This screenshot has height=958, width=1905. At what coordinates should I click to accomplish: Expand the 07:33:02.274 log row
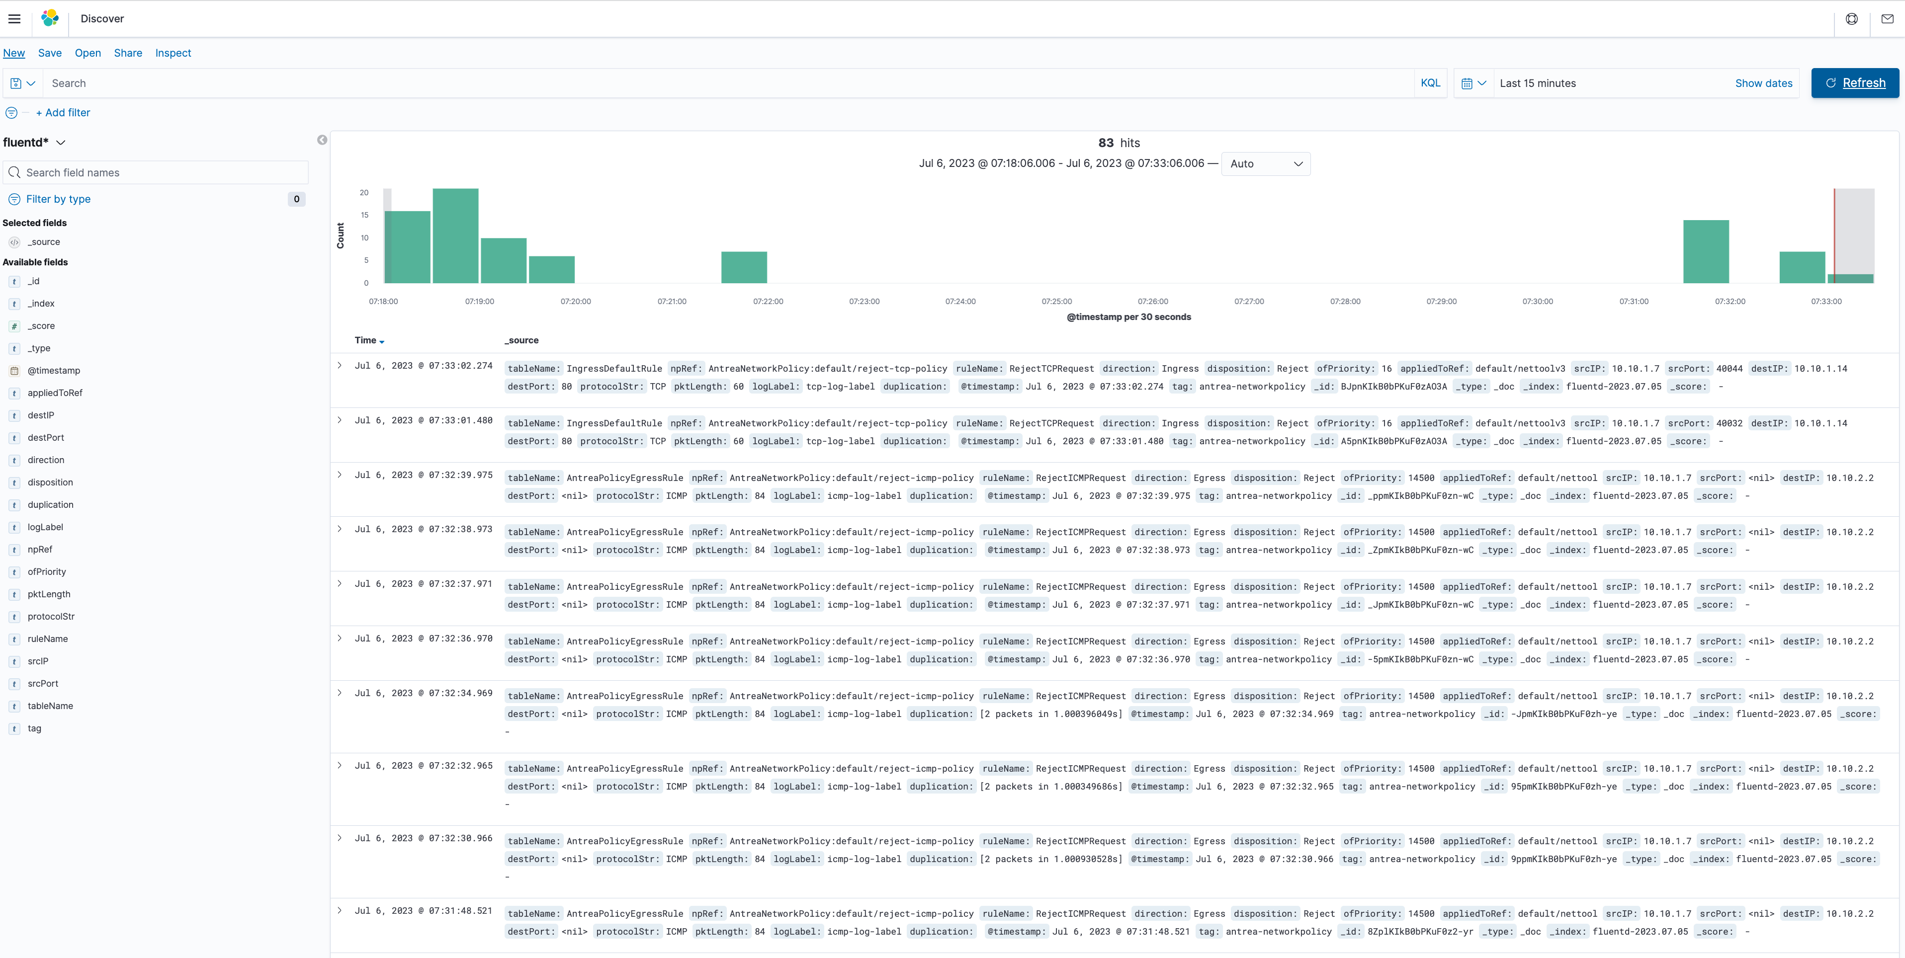(x=340, y=366)
